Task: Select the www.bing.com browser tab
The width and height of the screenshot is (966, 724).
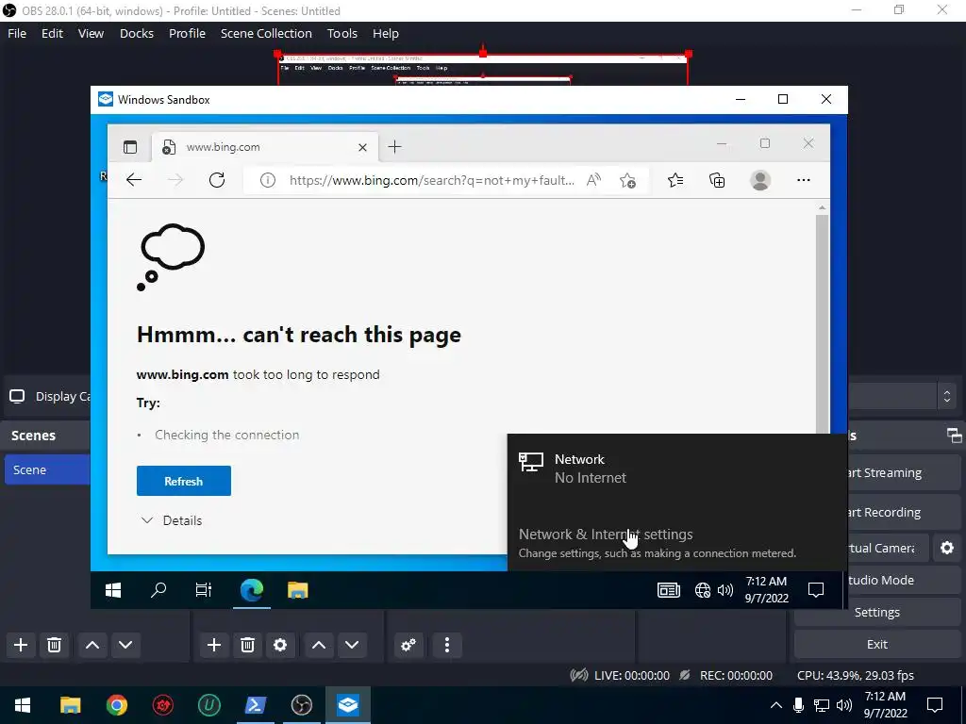Action: pos(265,147)
